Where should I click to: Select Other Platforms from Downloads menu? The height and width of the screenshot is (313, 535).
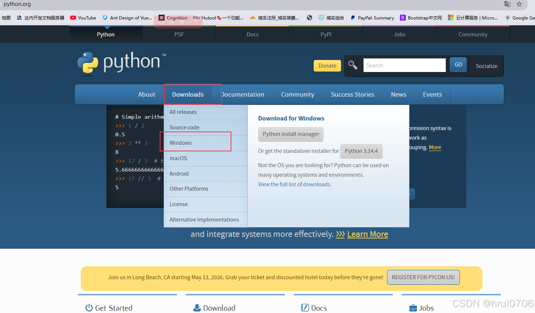point(206,189)
